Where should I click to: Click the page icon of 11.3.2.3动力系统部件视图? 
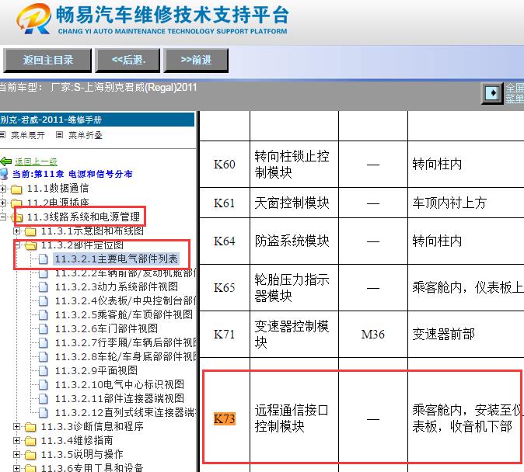[x=43, y=287]
